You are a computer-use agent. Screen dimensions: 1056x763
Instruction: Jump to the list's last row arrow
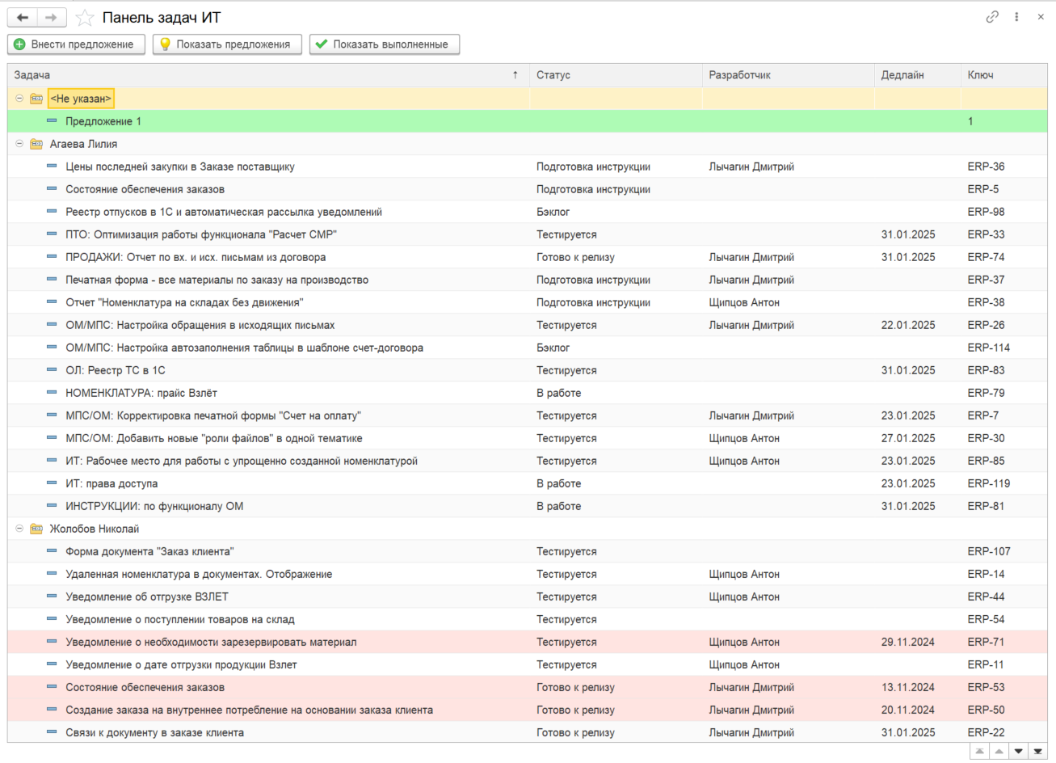tap(1038, 752)
